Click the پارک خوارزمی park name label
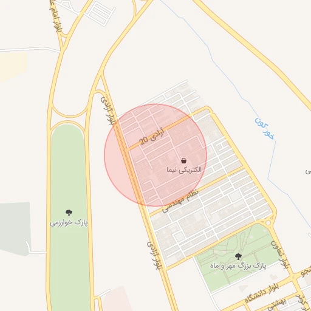Viewport: 311px width, 311px height. point(69,222)
